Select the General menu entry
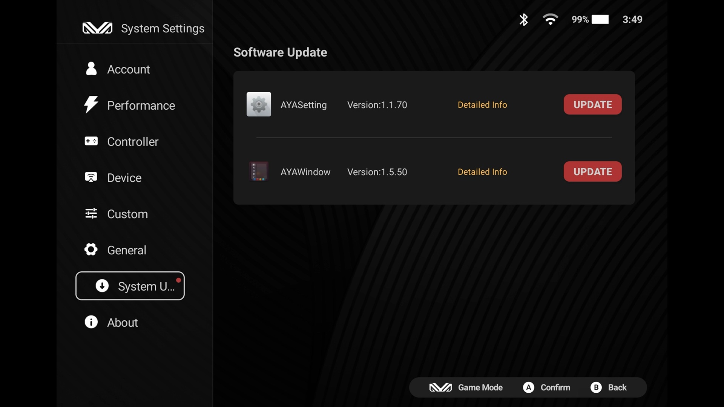 point(126,250)
